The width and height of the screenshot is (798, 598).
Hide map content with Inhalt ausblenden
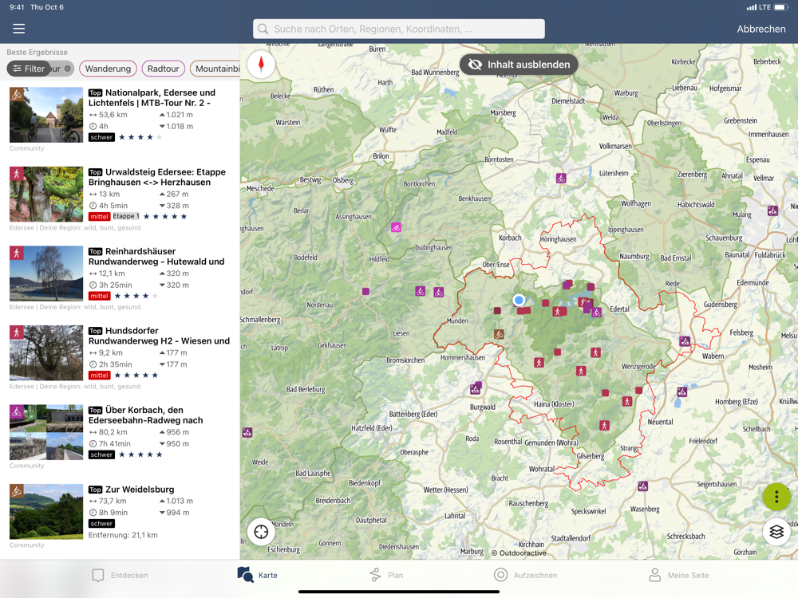[519, 65]
